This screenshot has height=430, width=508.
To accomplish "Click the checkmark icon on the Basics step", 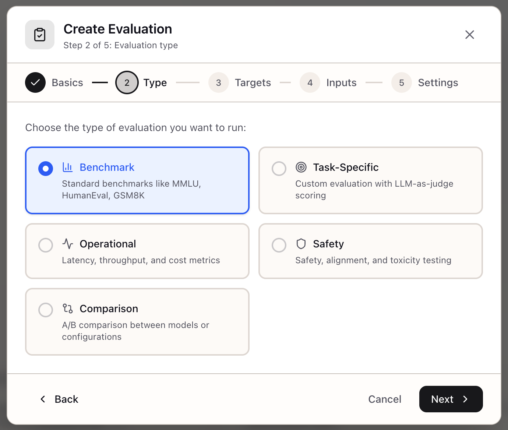I will (x=35, y=82).
